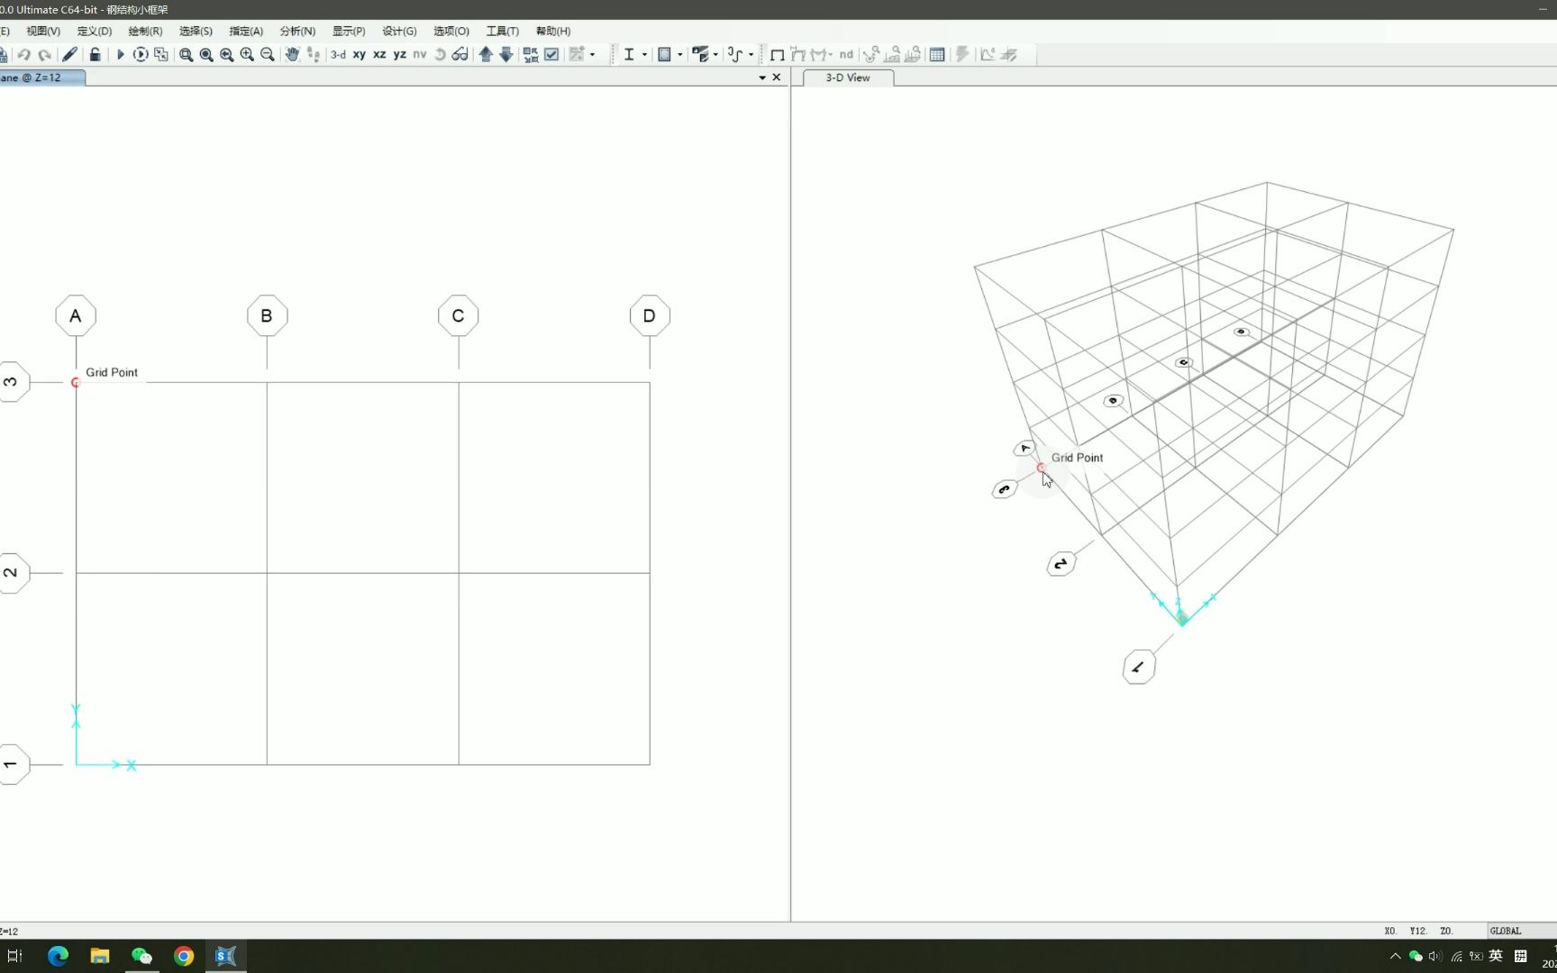Screen dimensions: 1557x973
Task: Open the 定义(D) menu
Action: pyautogui.click(x=95, y=31)
